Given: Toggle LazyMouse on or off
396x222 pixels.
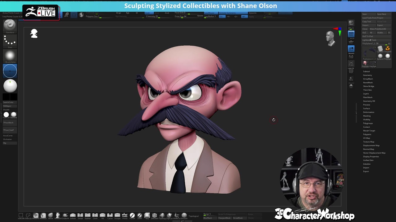Looking at the screenshot, I should click(x=210, y=13).
